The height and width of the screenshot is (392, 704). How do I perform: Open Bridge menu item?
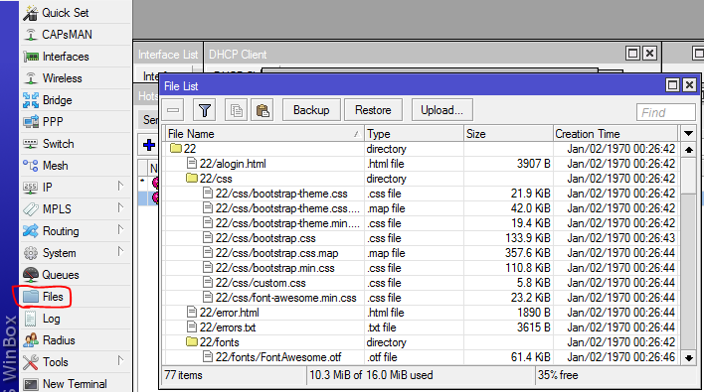(76, 100)
